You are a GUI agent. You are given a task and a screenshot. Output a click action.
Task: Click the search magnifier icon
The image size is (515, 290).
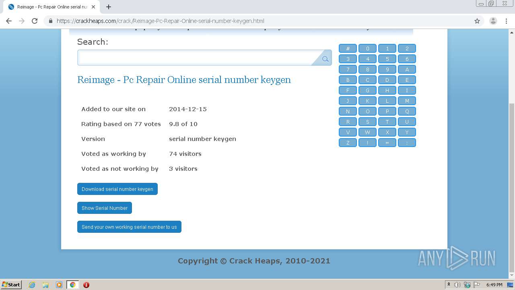point(325,59)
